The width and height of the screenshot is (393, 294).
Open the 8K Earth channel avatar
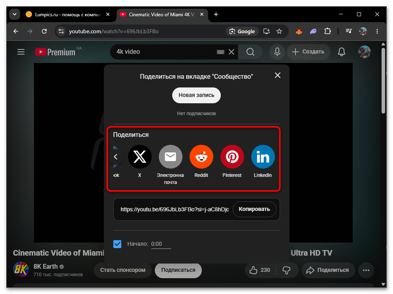pyautogui.click(x=21, y=269)
